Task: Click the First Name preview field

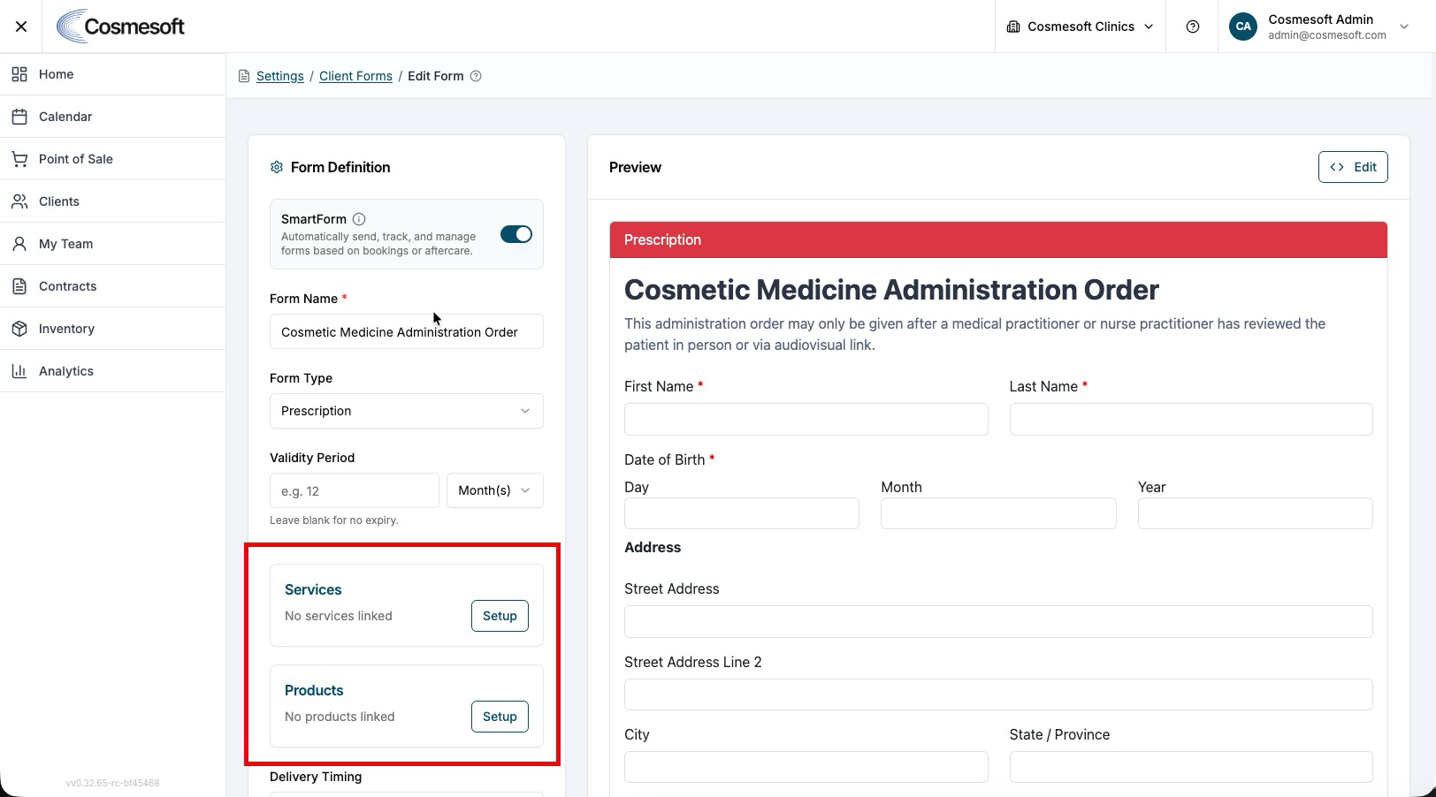Action: coord(806,419)
